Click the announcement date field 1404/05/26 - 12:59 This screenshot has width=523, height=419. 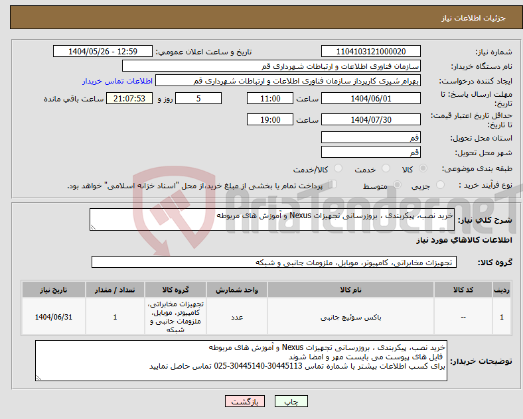[103, 51]
